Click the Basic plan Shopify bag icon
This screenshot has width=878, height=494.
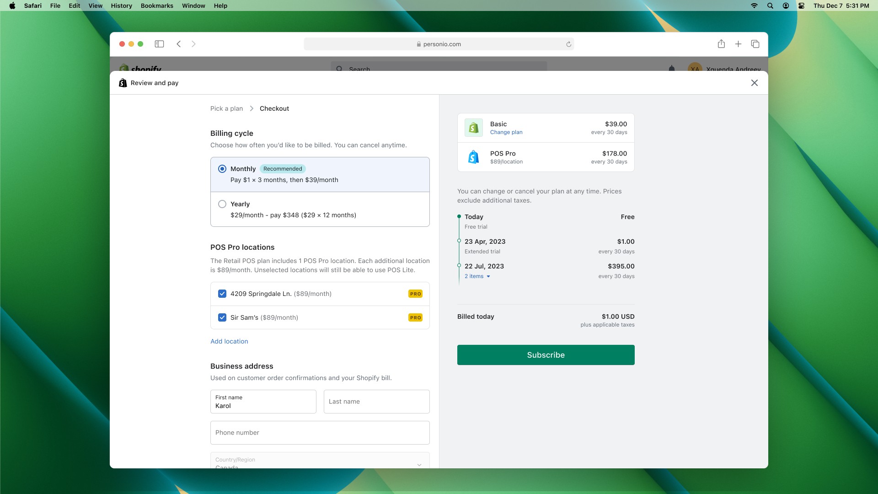[474, 128]
